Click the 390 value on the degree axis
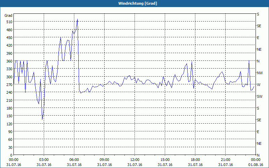The image size is (269, 168). point(9,53)
